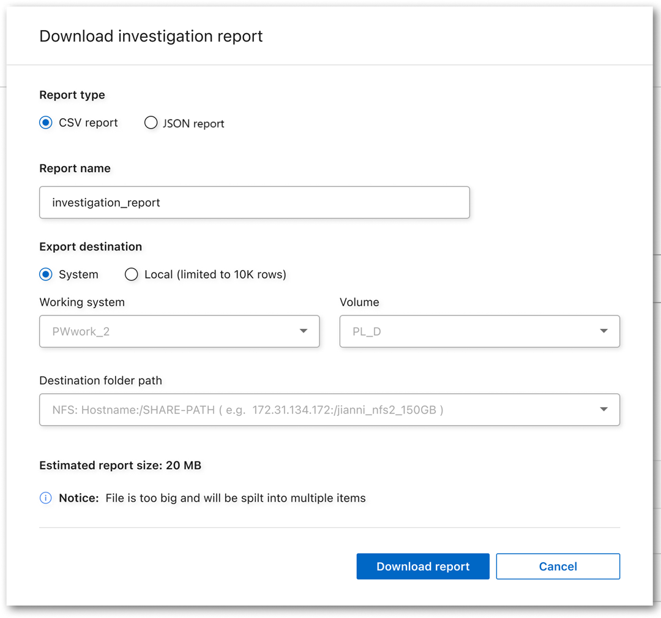Image resolution: width=661 pixels, height=618 pixels.
Task: Choose Local export destination limited to 10K rows
Action: coord(131,274)
